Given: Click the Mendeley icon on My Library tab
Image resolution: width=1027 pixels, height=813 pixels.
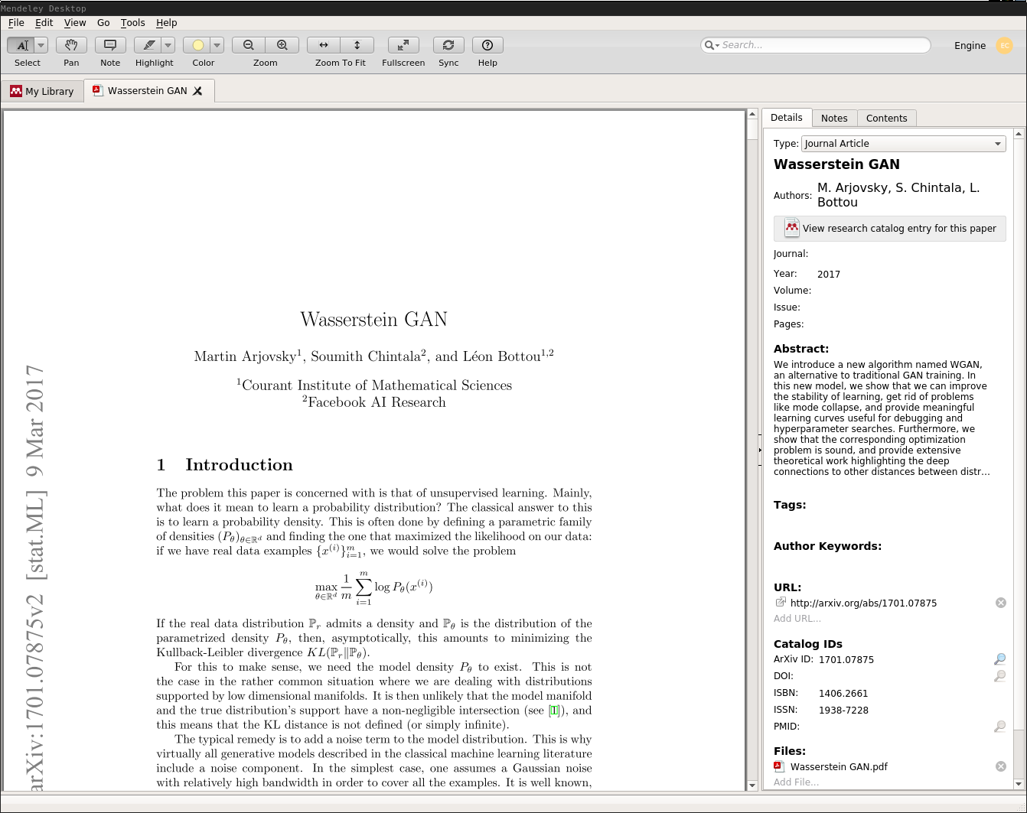Looking at the screenshot, I should click(16, 91).
